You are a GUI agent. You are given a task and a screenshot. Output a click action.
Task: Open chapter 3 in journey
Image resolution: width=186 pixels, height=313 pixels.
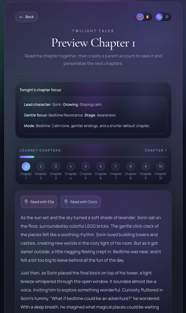pyautogui.click(x=56, y=166)
